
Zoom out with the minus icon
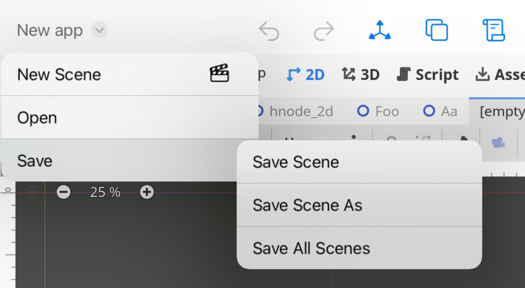click(64, 192)
